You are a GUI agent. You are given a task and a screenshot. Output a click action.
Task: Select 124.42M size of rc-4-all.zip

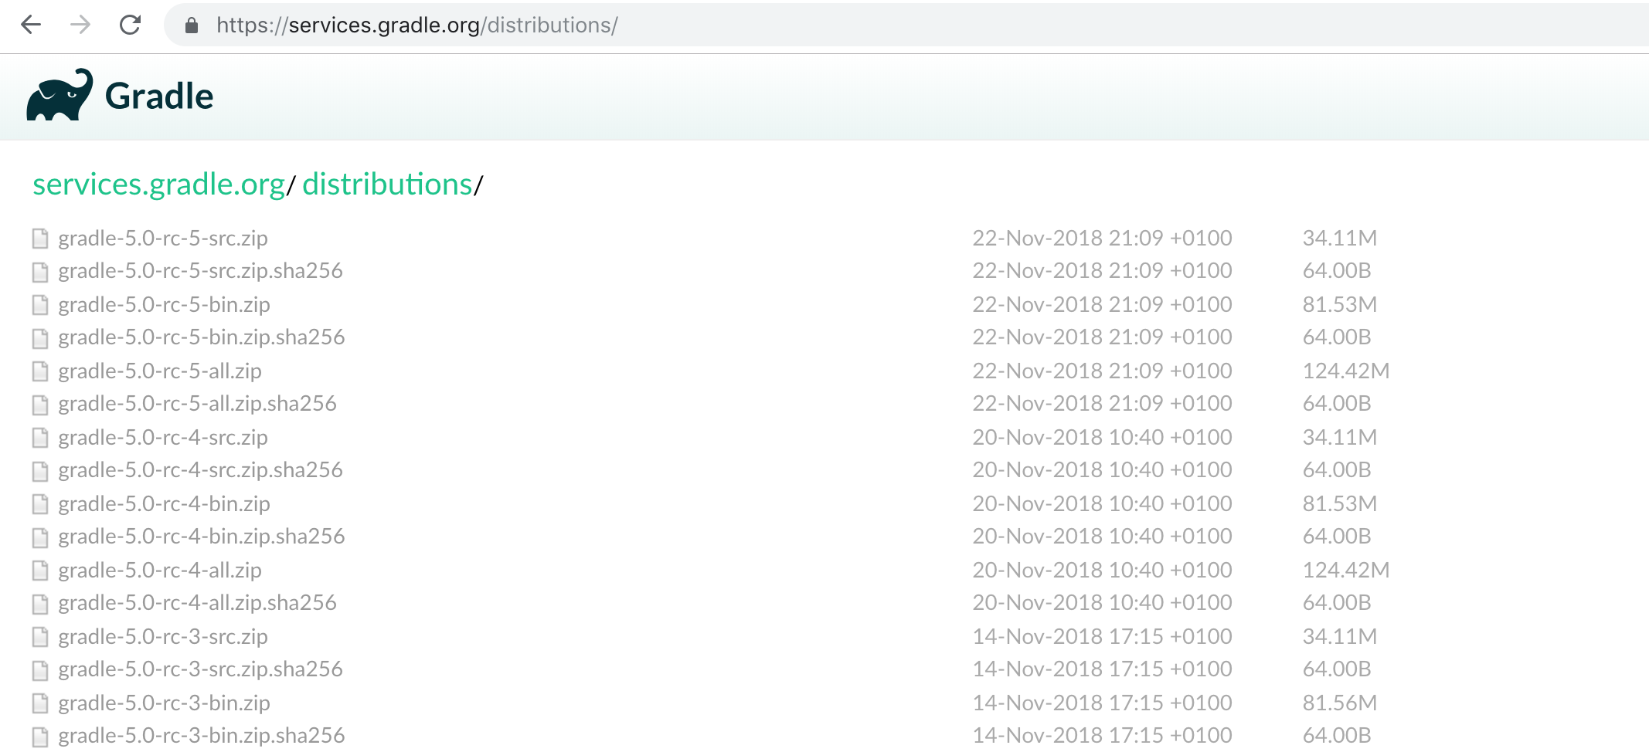[1346, 570]
